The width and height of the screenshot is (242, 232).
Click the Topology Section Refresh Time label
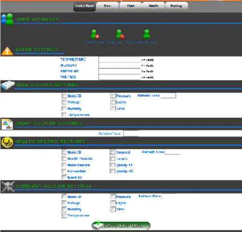[150, 196]
